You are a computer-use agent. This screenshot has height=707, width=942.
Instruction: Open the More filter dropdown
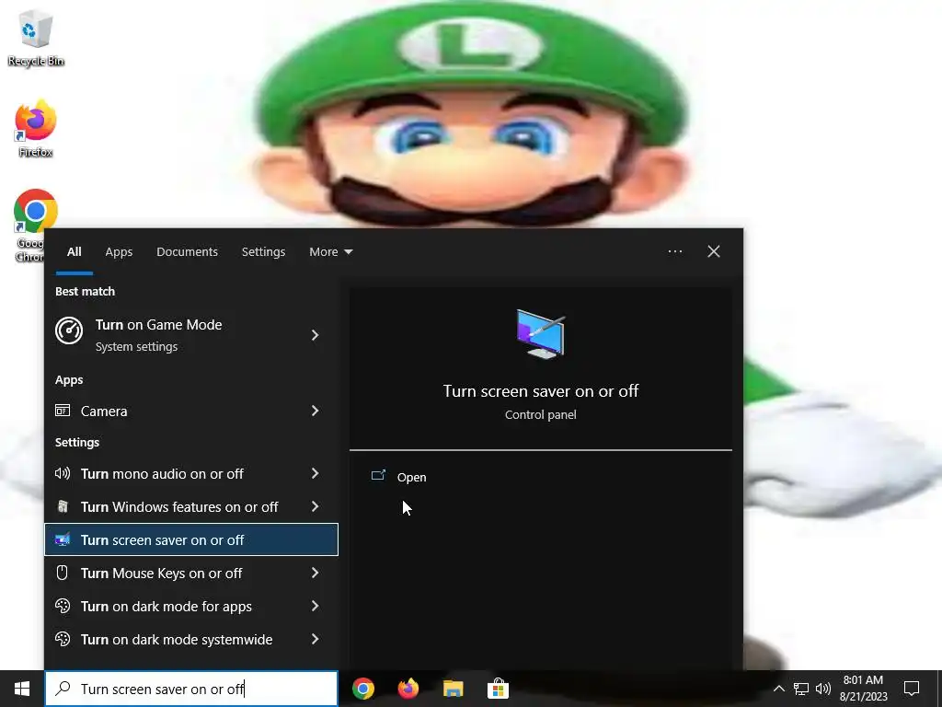330,252
